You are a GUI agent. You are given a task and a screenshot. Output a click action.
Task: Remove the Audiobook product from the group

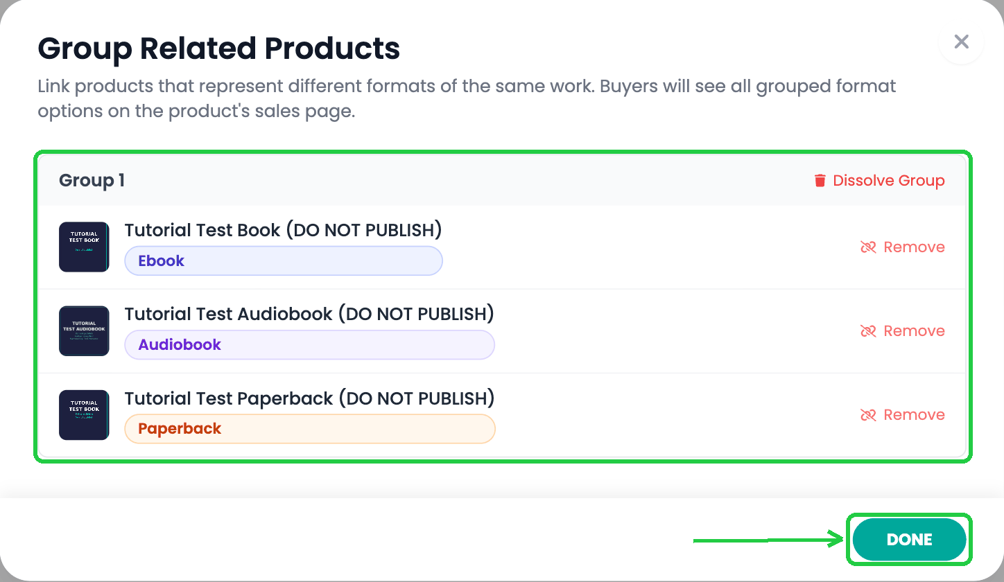pos(903,331)
